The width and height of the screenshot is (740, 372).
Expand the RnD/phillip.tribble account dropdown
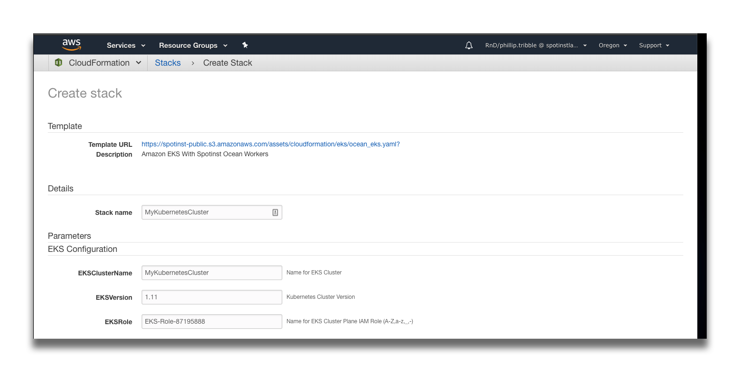[536, 46]
